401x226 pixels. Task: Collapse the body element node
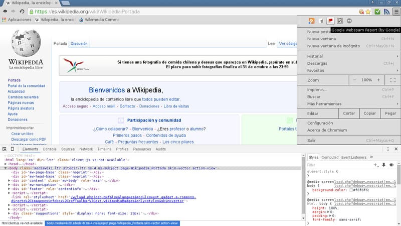6,168
